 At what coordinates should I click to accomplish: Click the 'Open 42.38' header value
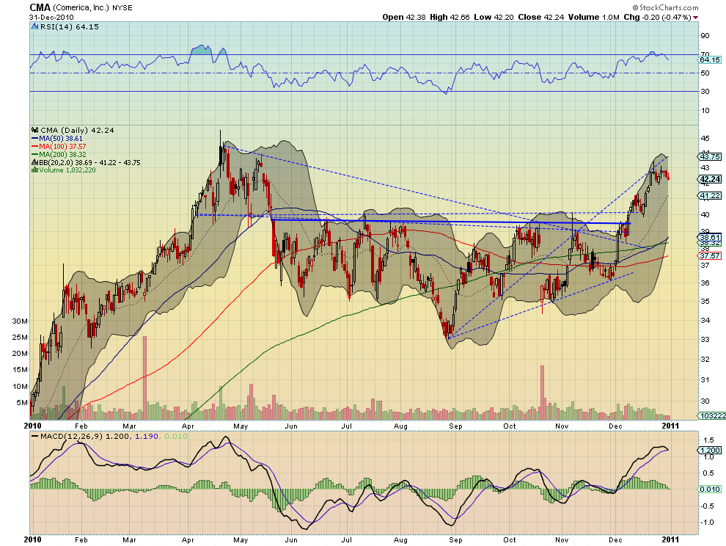404,17
